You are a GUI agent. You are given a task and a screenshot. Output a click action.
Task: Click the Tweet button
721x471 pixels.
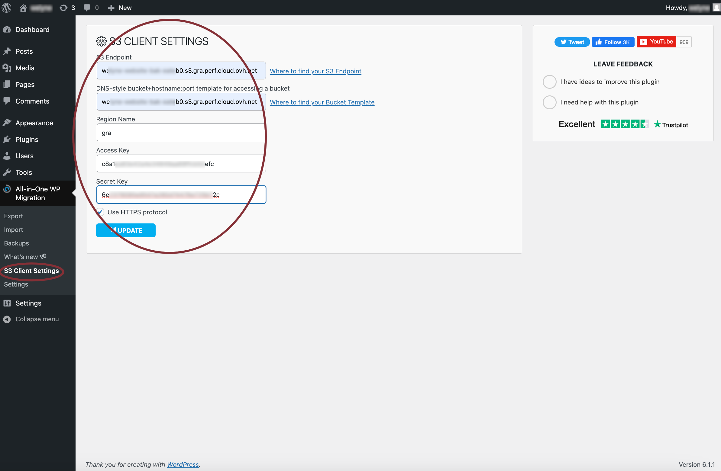tap(572, 42)
